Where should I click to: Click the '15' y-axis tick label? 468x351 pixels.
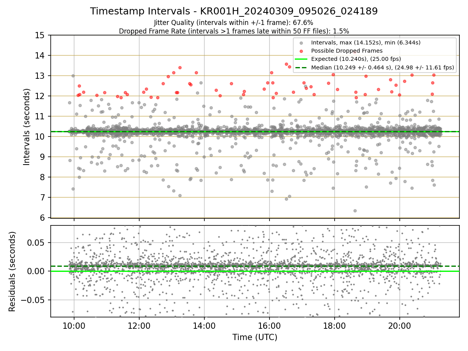pyautogui.click(x=41, y=35)
